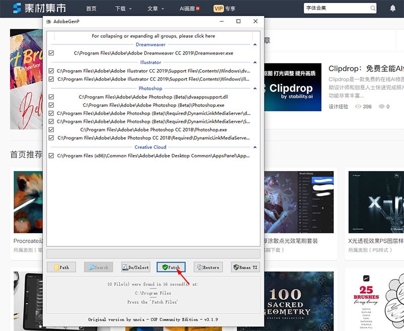This screenshot has height=331, width=404.
Task: Collapse the Dreamweaver group
Action: pos(255,44)
